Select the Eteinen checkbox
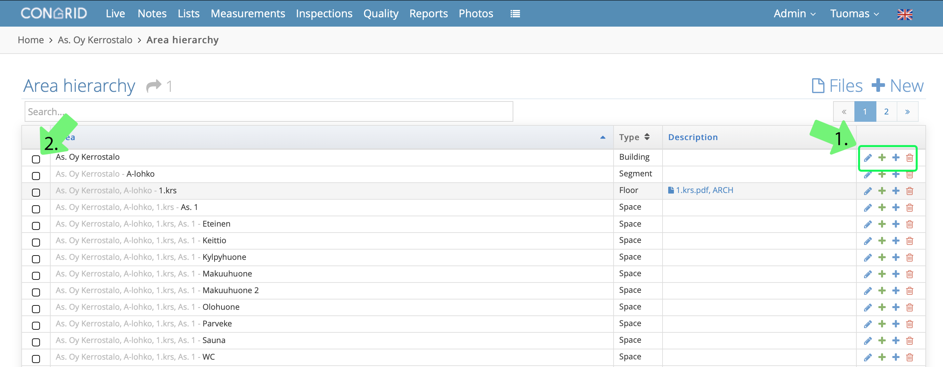Viewport: 943px width, 367px height. click(x=36, y=226)
